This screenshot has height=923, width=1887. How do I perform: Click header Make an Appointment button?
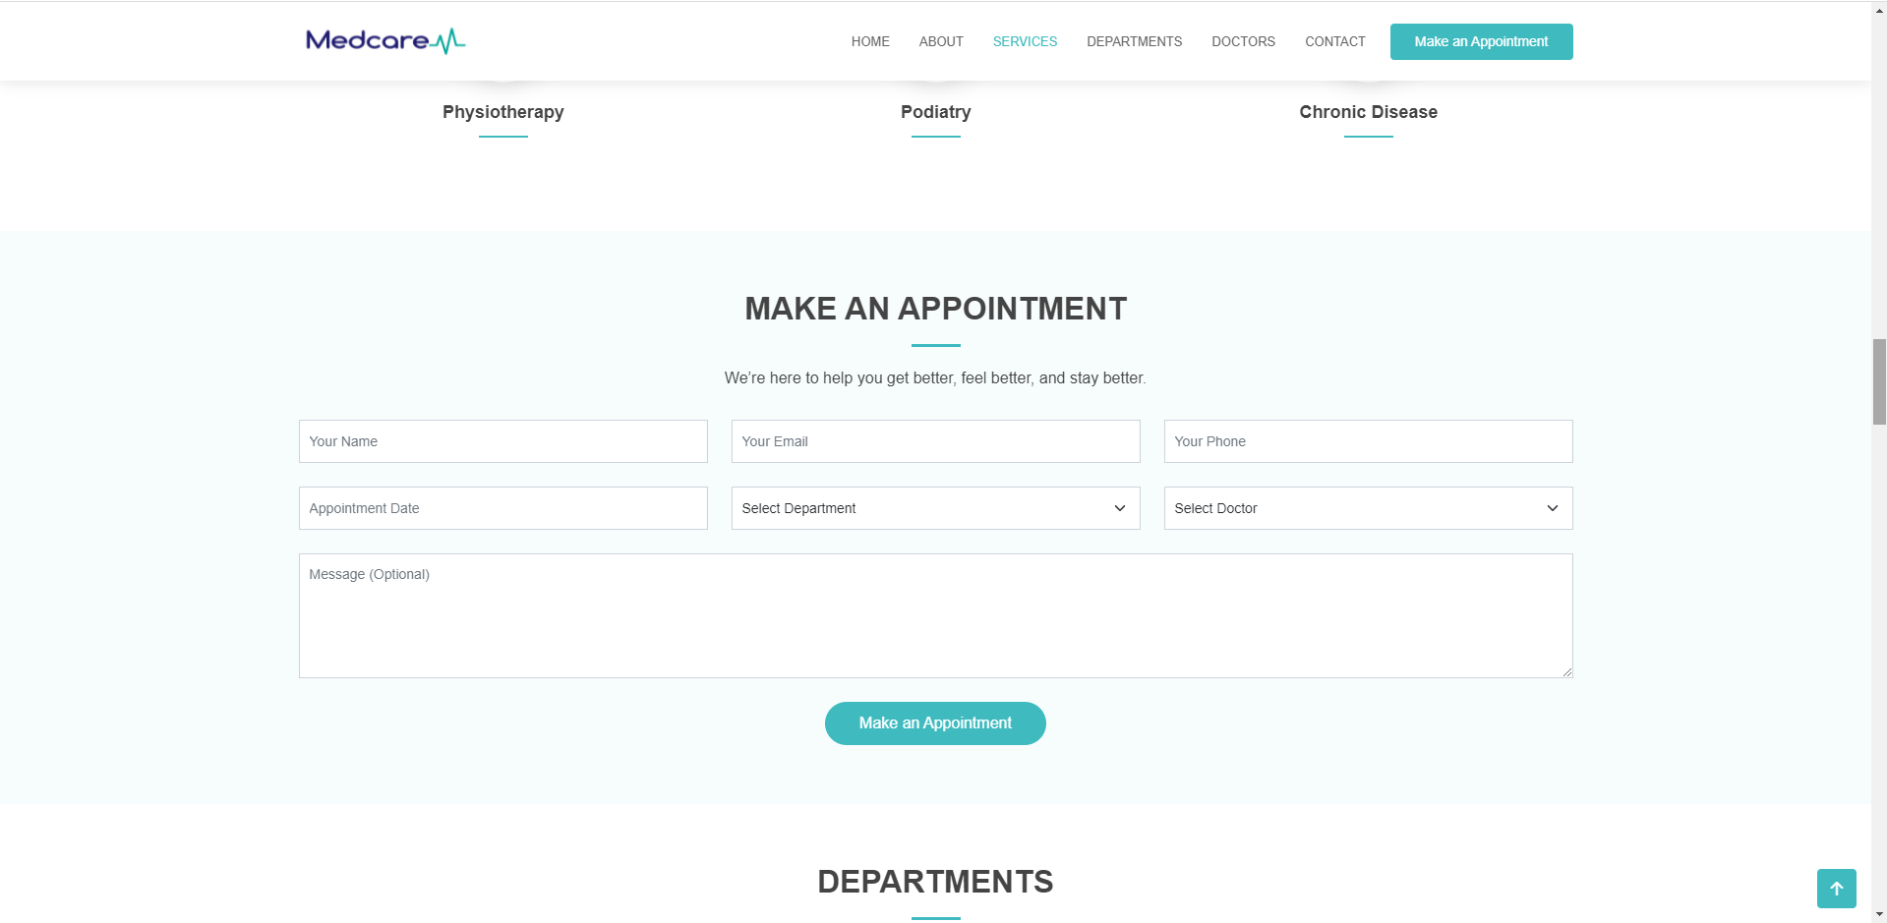(1480, 41)
